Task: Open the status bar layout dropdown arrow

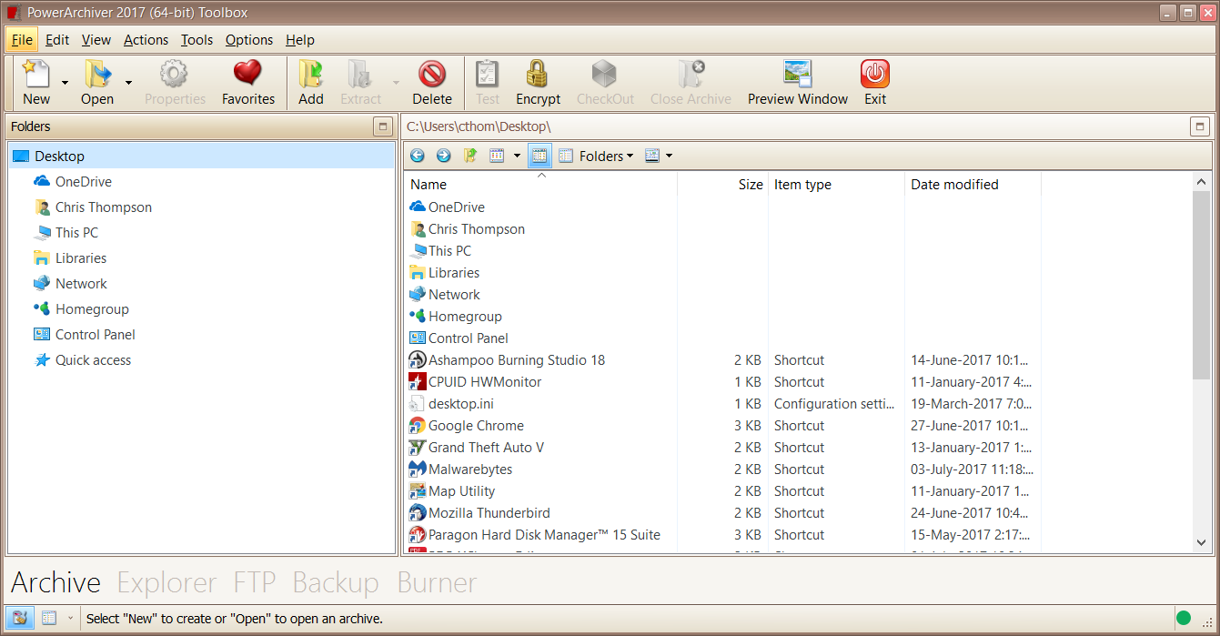Action: click(70, 618)
